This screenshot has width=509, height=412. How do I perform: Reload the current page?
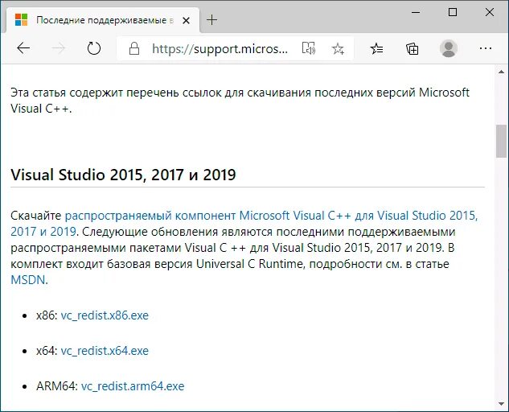94,48
